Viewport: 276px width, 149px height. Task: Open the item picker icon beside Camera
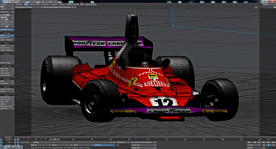click(x=114, y=142)
